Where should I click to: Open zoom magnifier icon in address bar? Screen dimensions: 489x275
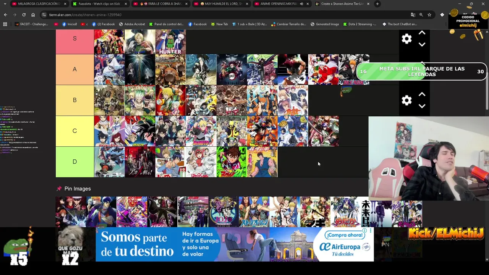421,15
